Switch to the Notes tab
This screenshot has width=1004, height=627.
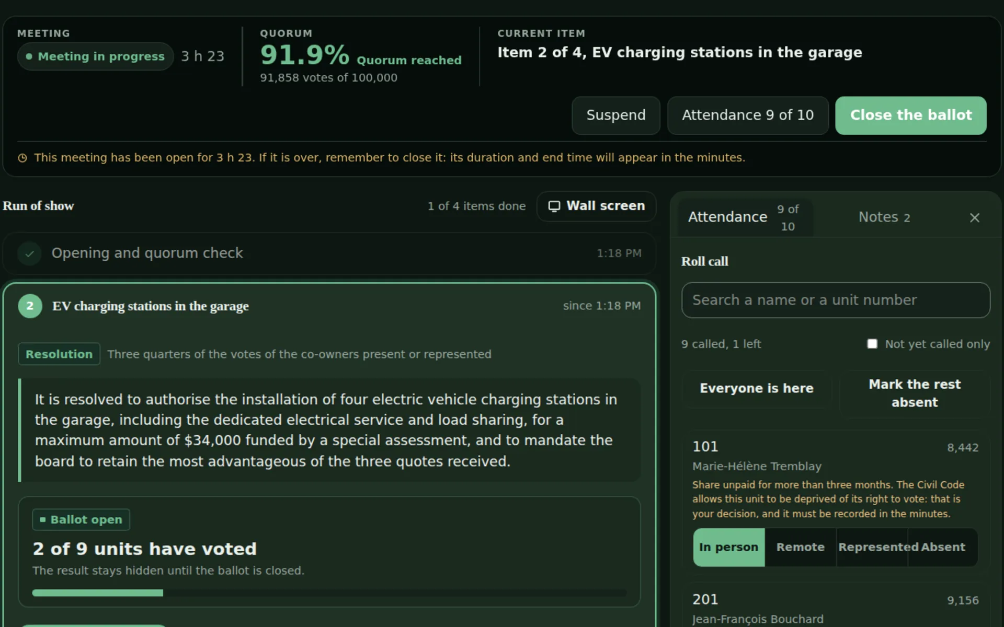(x=884, y=217)
